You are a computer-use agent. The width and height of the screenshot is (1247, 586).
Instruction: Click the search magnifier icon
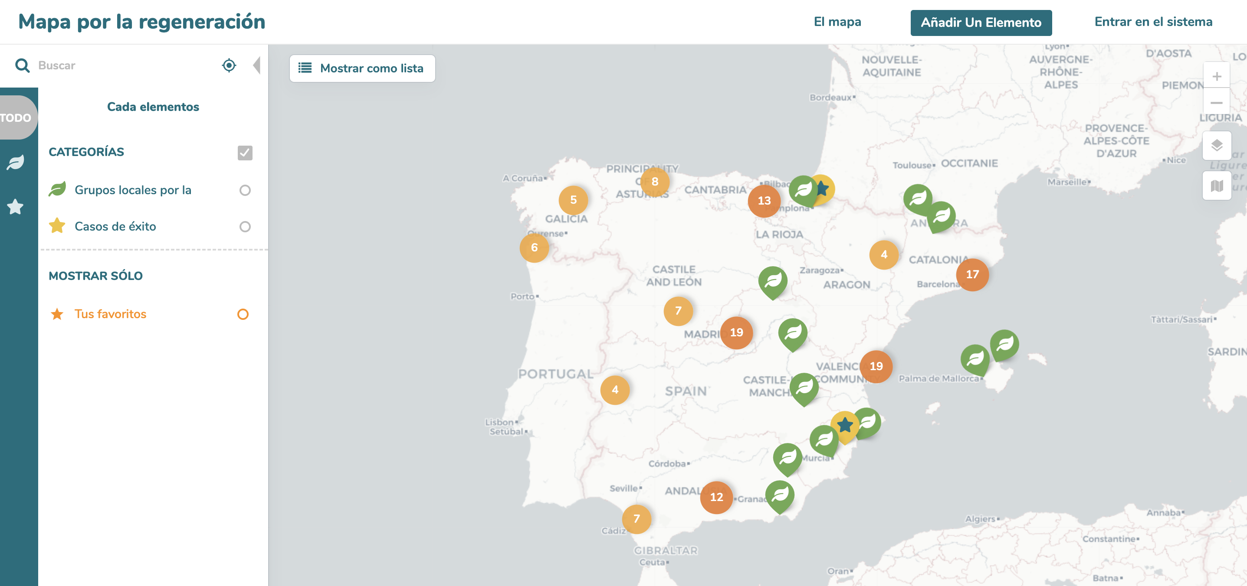(x=22, y=65)
